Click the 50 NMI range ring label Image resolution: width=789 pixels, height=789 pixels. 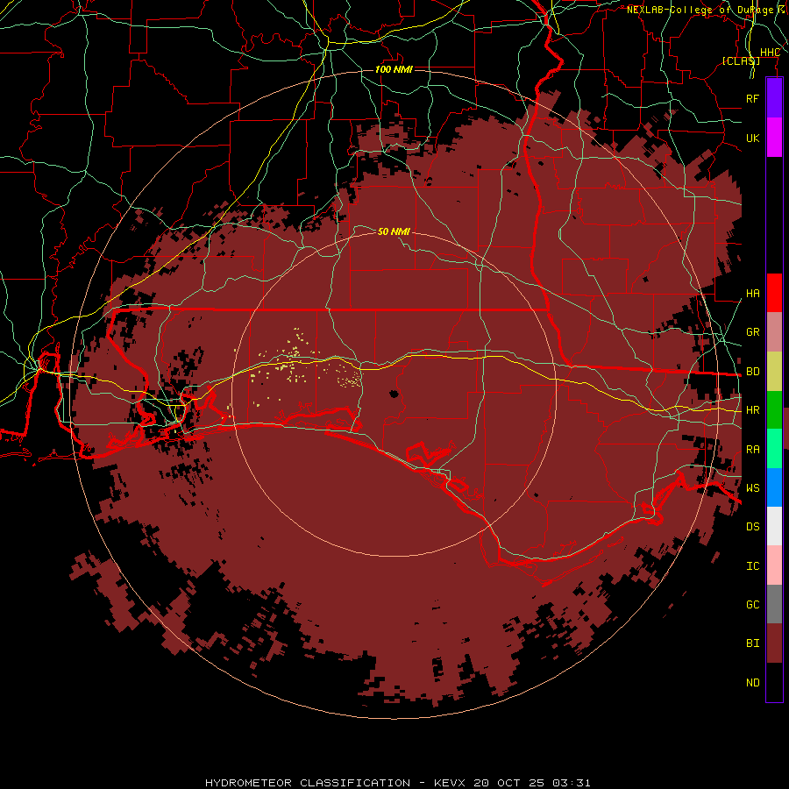394,231
